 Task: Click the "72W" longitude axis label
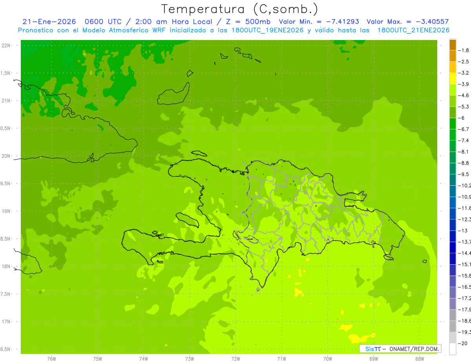pos(235,359)
